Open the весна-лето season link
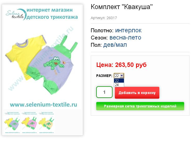This screenshot has height=156, width=194. point(125,37)
